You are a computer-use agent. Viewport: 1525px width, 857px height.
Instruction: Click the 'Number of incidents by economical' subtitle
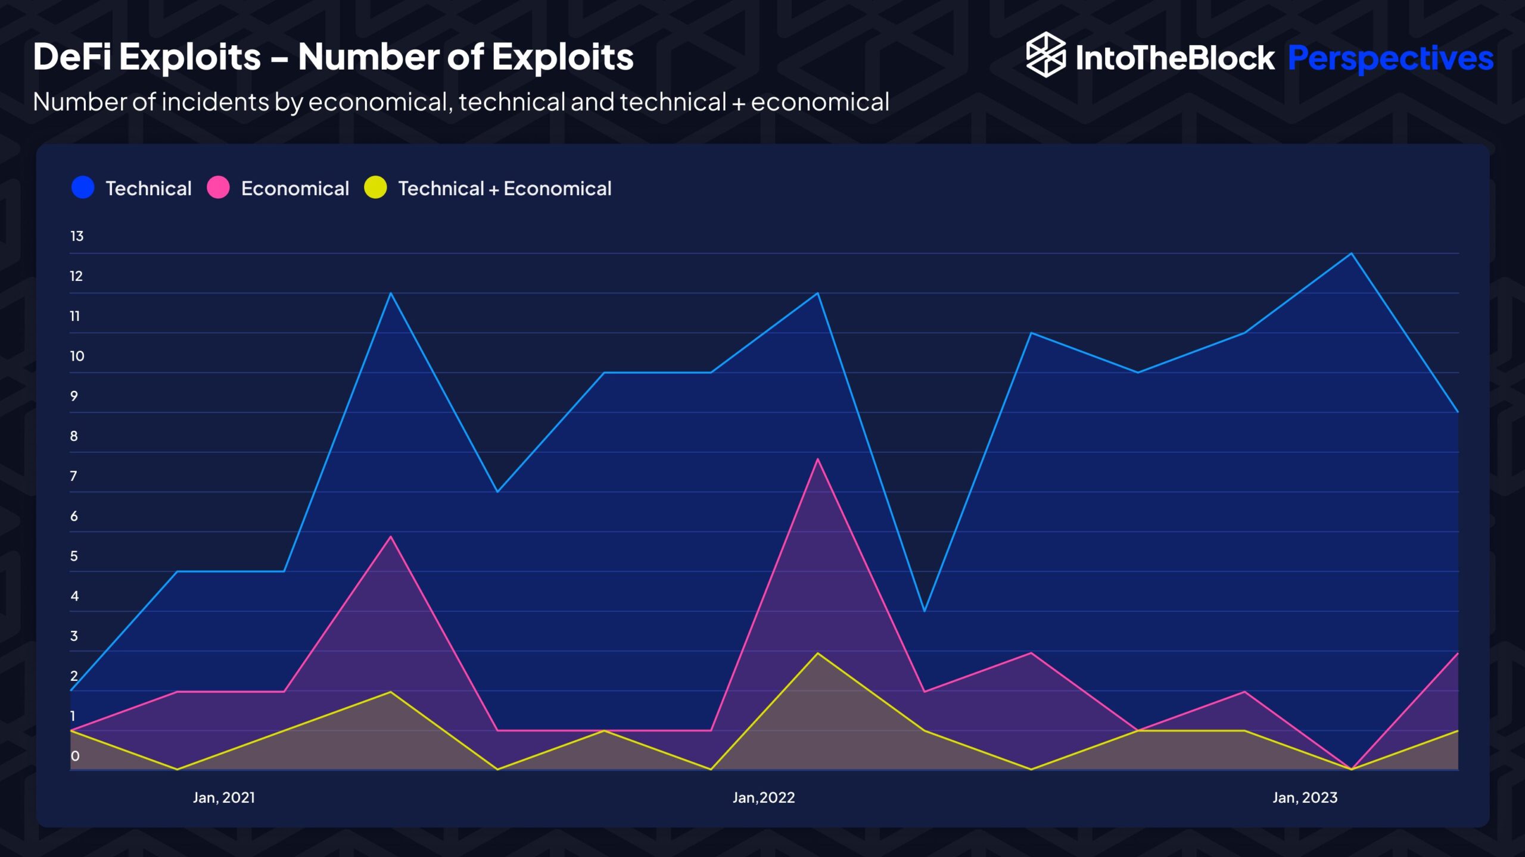[x=461, y=102]
